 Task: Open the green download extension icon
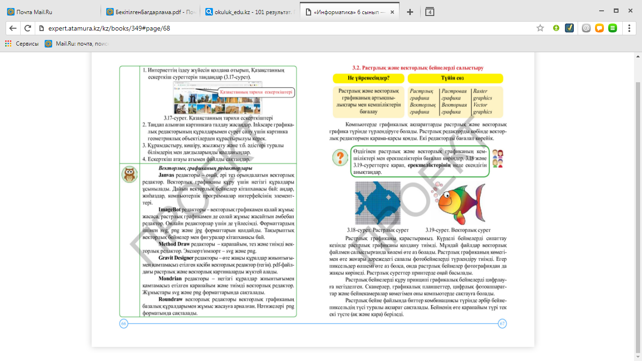[x=556, y=28]
